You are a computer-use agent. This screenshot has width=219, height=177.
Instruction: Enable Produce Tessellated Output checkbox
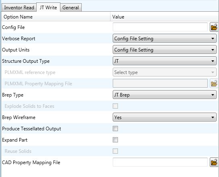[116, 128]
